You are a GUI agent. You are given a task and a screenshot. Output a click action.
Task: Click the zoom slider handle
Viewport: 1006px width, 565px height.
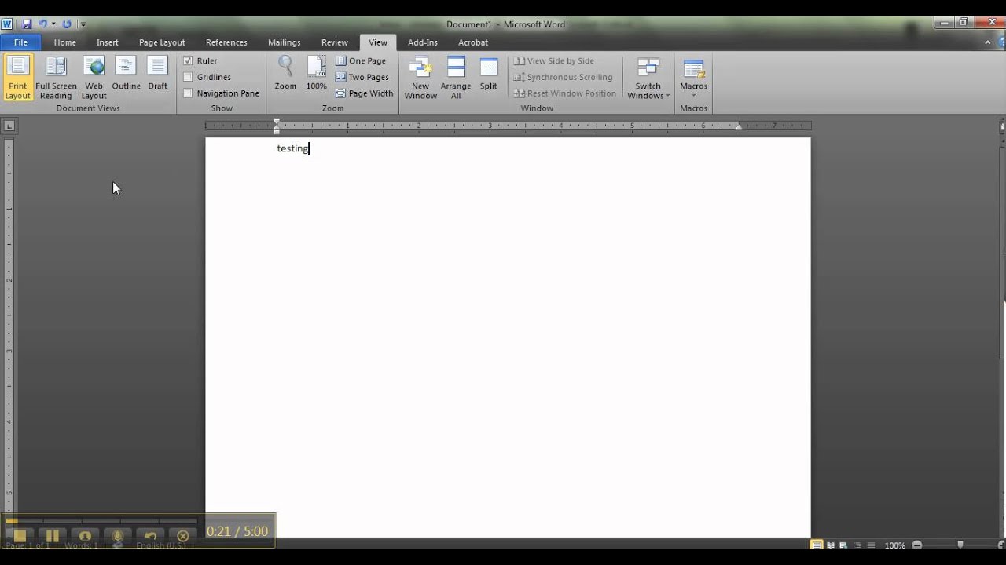[x=960, y=545]
